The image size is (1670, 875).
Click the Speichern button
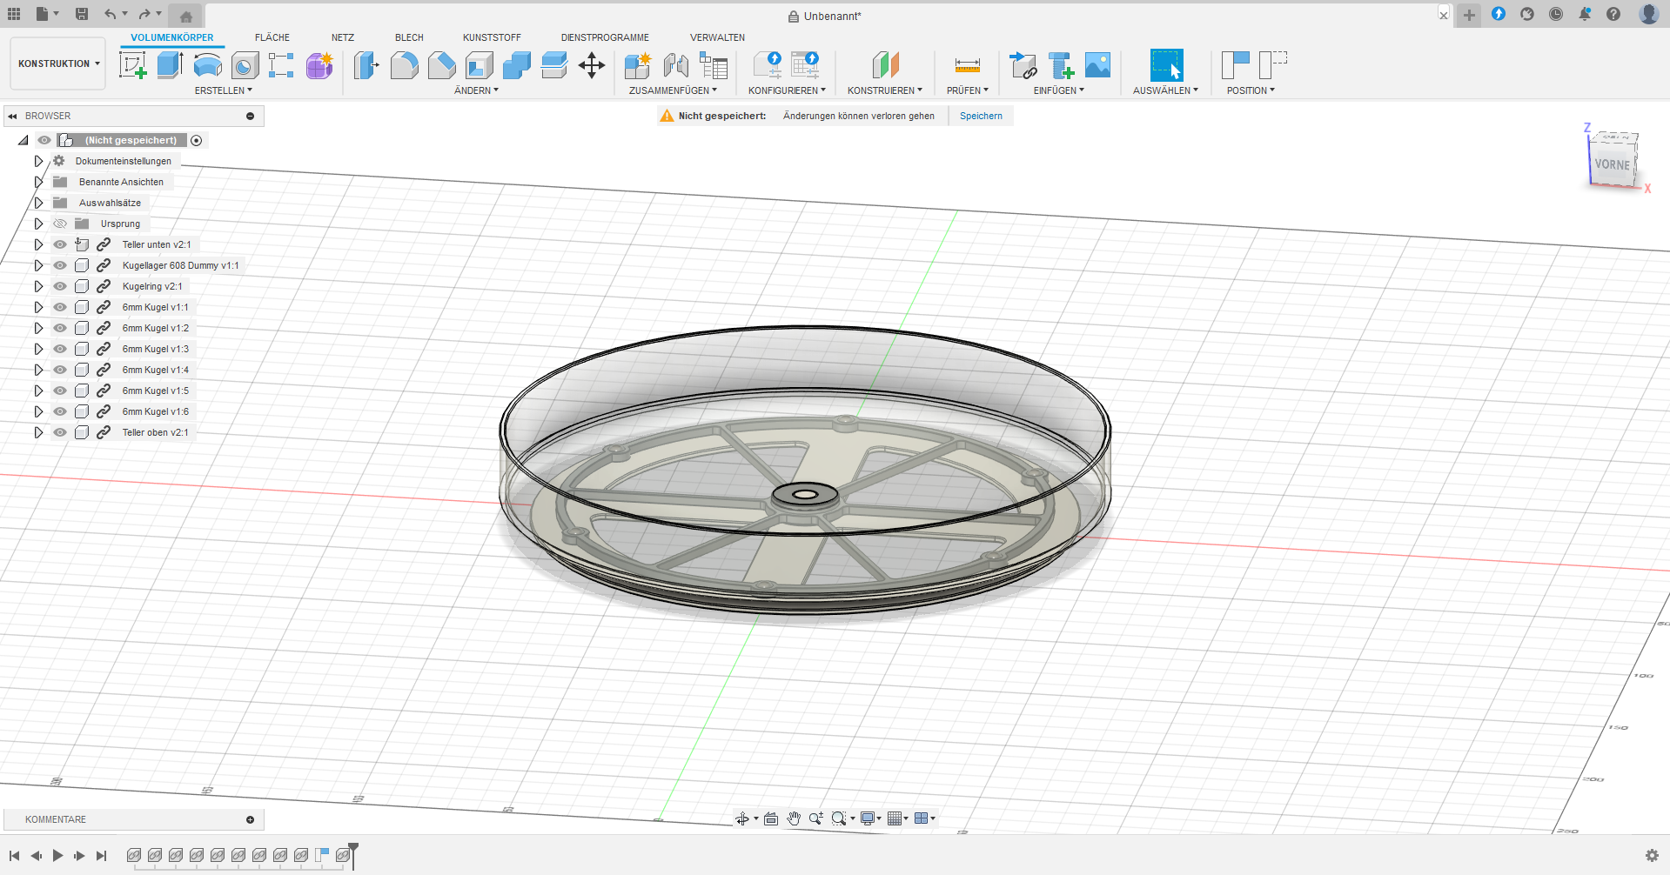981,116
